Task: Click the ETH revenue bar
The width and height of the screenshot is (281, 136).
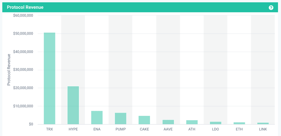Action: (x=239, y=123)
